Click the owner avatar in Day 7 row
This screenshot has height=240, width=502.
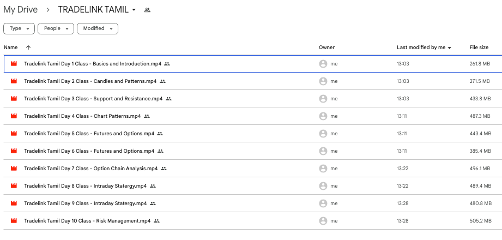(x=323, y=169)
